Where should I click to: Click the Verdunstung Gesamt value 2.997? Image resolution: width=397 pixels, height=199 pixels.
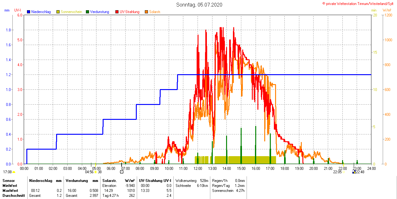[x=94, y=196]
